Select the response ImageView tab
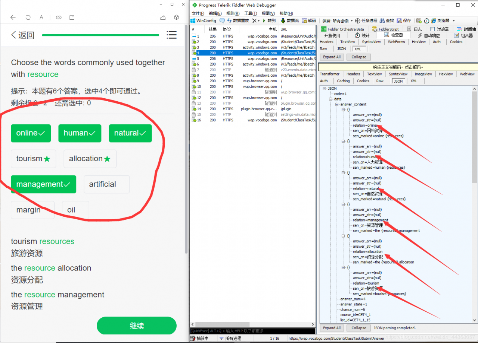Screen dimensions: 478x343 tap(423, 74)
